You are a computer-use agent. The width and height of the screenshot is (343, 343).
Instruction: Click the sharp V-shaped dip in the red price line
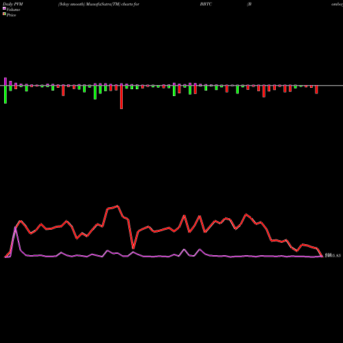[133, 248]
